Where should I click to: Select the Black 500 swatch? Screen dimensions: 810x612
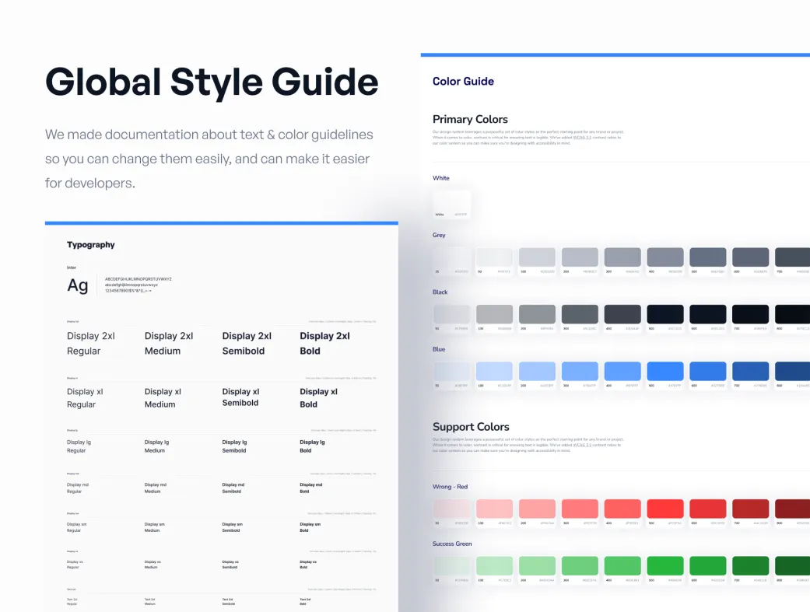click(x=664, y=314)
